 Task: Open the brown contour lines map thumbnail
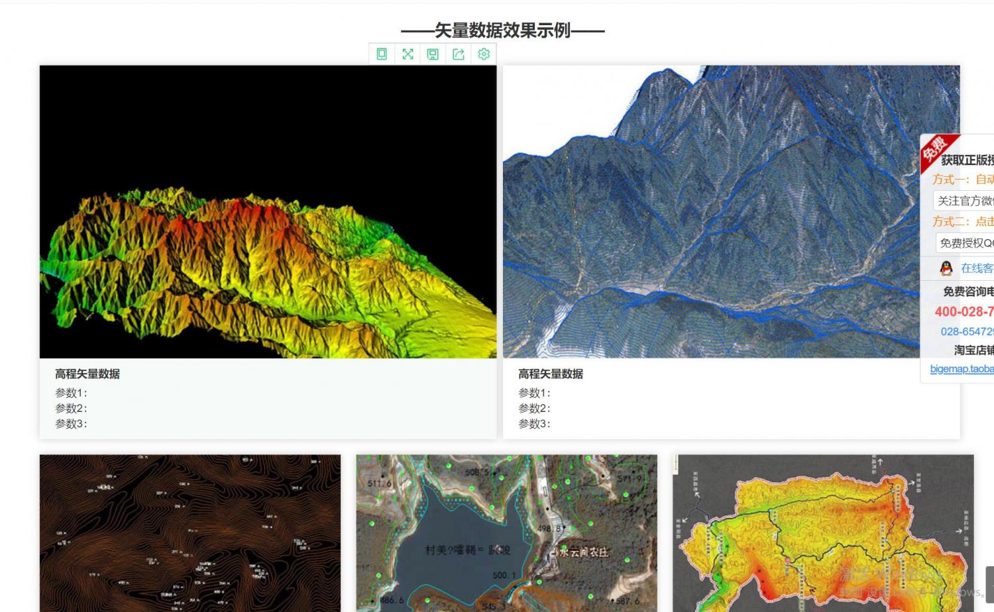click(x=190, y=533)
